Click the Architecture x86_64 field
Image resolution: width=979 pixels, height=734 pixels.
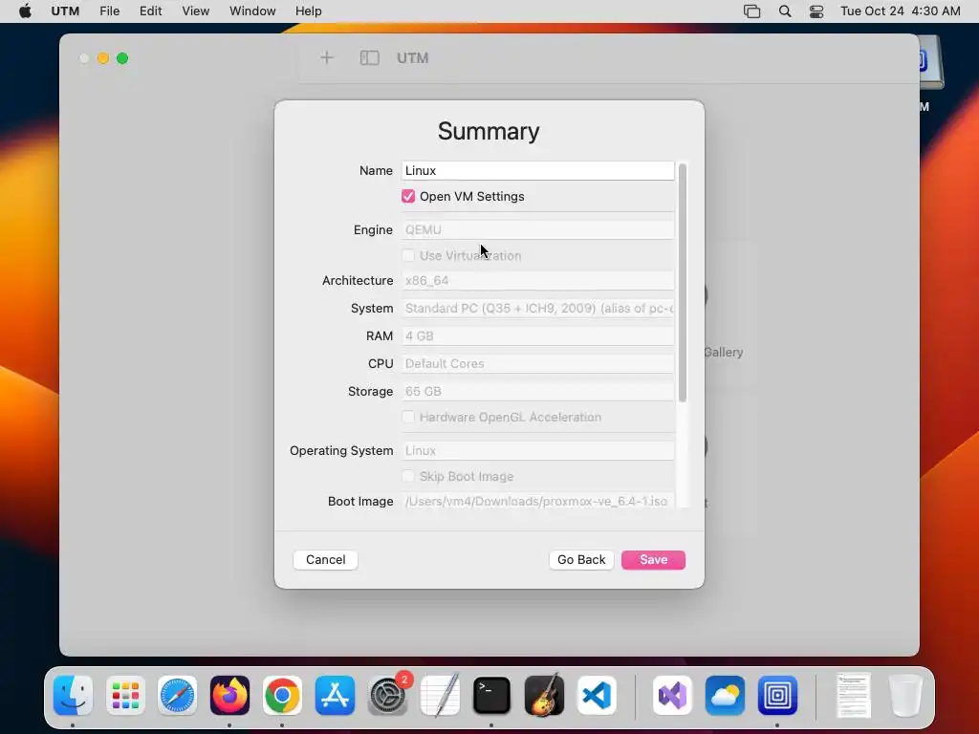[537, 281]
